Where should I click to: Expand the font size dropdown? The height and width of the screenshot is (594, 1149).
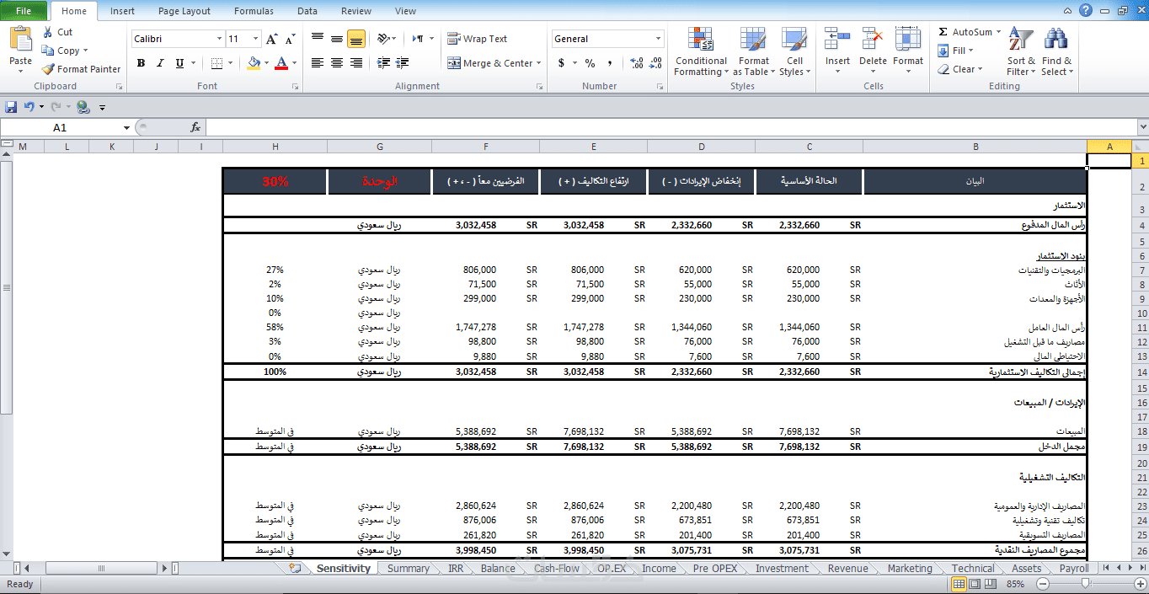[256, 39]
